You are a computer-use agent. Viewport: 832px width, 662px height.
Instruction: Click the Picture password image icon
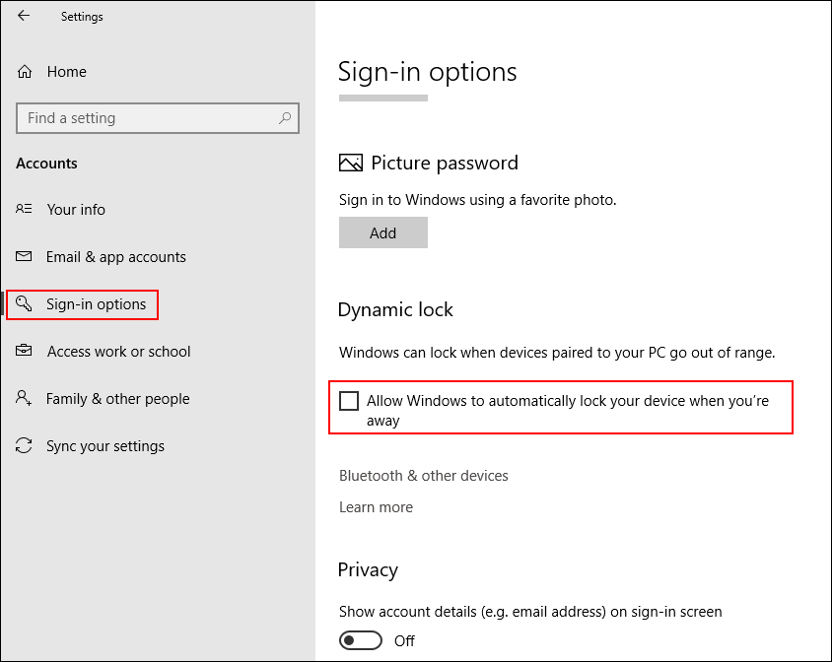click(351, 163)
